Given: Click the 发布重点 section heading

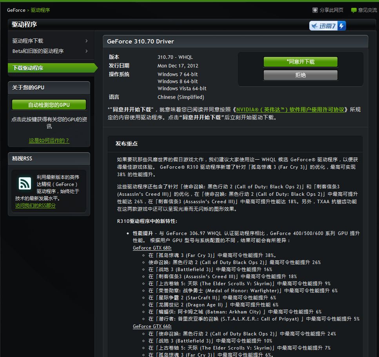Looking at the screenshot, I should [x=127, y=144].
